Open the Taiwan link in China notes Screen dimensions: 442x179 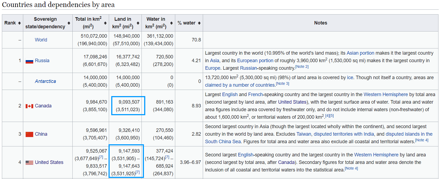coord(304,134)
